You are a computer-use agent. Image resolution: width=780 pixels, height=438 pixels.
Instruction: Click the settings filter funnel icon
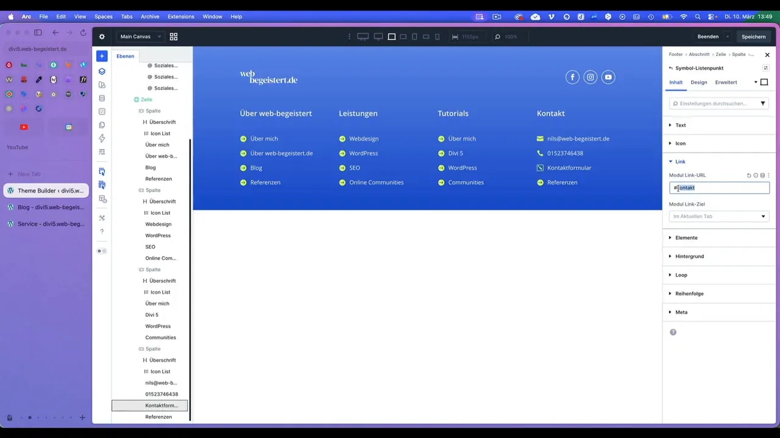[x=762, y=103]
